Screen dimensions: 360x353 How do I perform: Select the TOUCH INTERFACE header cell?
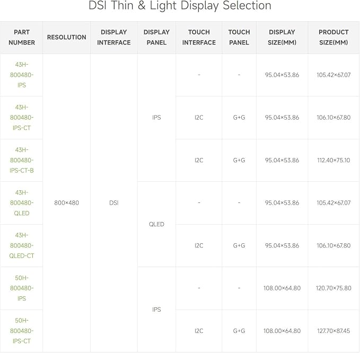point(199,38)
